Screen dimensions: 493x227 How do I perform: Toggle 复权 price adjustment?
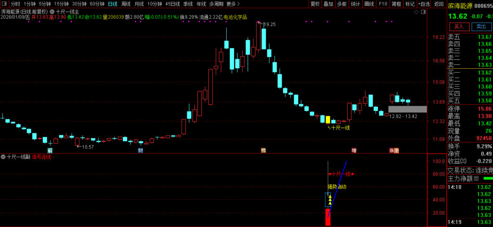315,4
